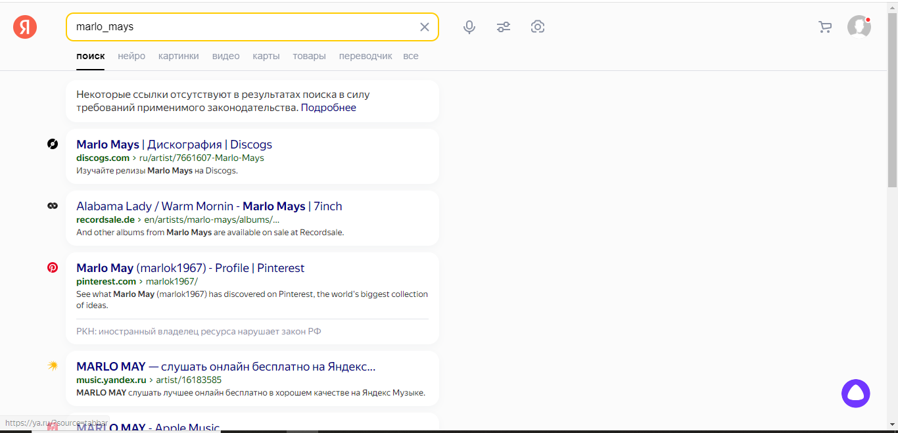Open the shopping cart icon
The height and width of the screenshot is (433, 898).
tap(824, 27)
